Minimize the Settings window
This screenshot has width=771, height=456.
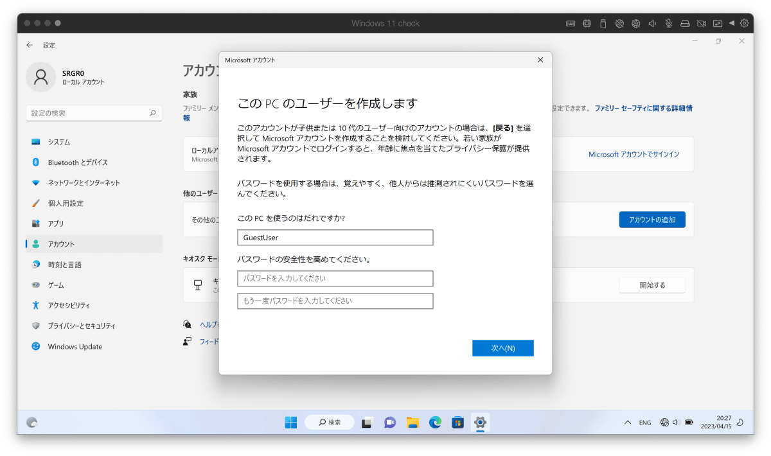pos(695,41)
